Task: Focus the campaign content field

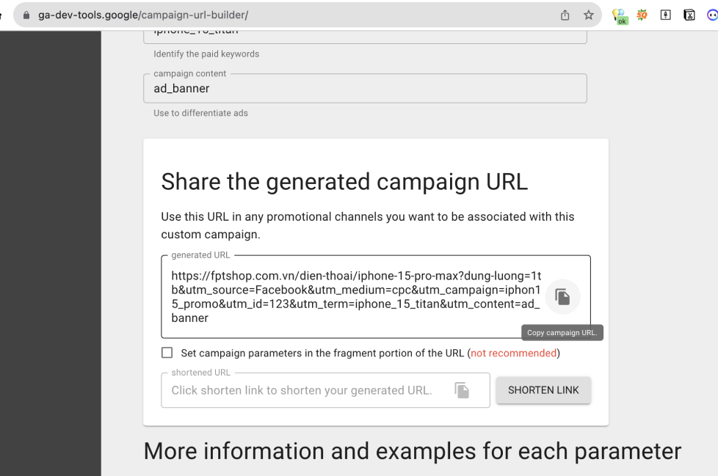Action: [365, 89]
